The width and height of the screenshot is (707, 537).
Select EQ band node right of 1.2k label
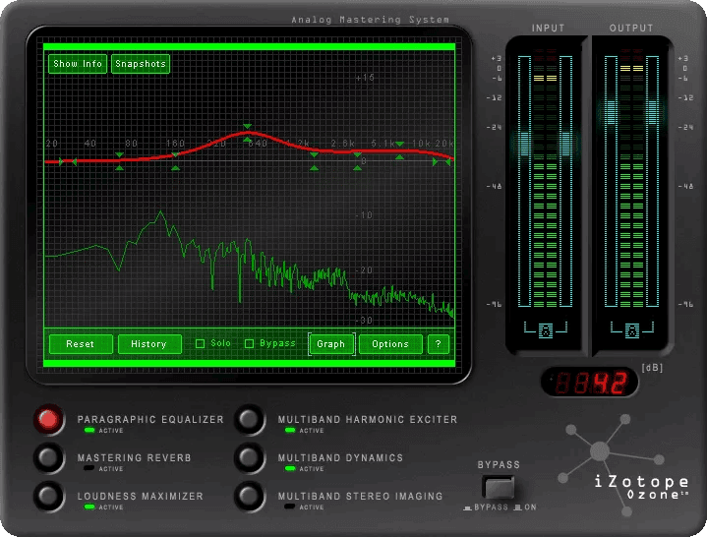(x=315, y=161)
